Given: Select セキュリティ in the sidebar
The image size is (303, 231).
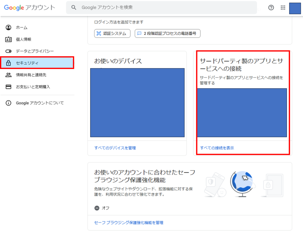Looking at the screenshot, I should [x=37, y=63].
